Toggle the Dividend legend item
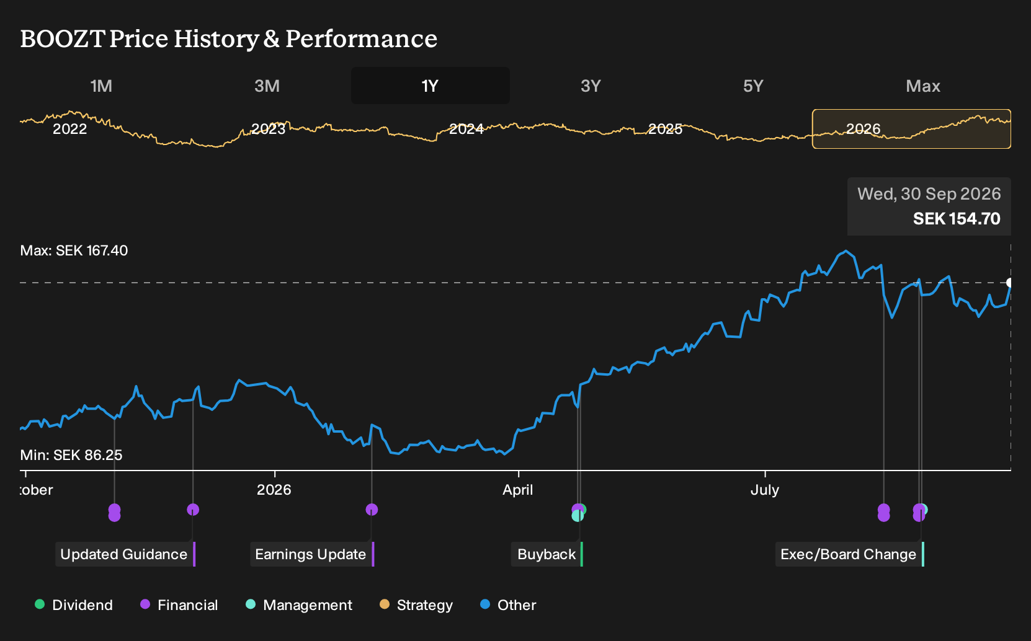This screenshot has height=641, width=1031. pos(74,605)
